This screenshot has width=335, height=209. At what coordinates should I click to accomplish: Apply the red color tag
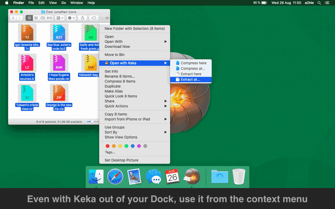108,146
